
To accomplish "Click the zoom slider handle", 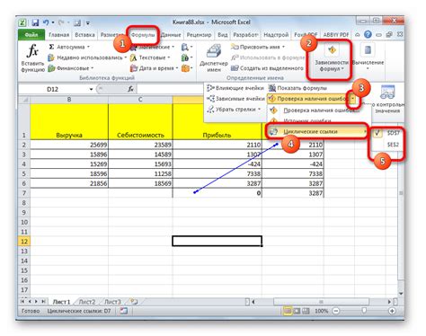I will (x=364, y=311).
